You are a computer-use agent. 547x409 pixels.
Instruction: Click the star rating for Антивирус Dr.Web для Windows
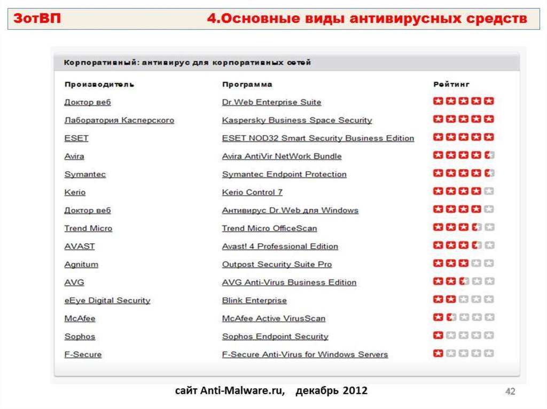pyautogui.click(x=464, y=209)
